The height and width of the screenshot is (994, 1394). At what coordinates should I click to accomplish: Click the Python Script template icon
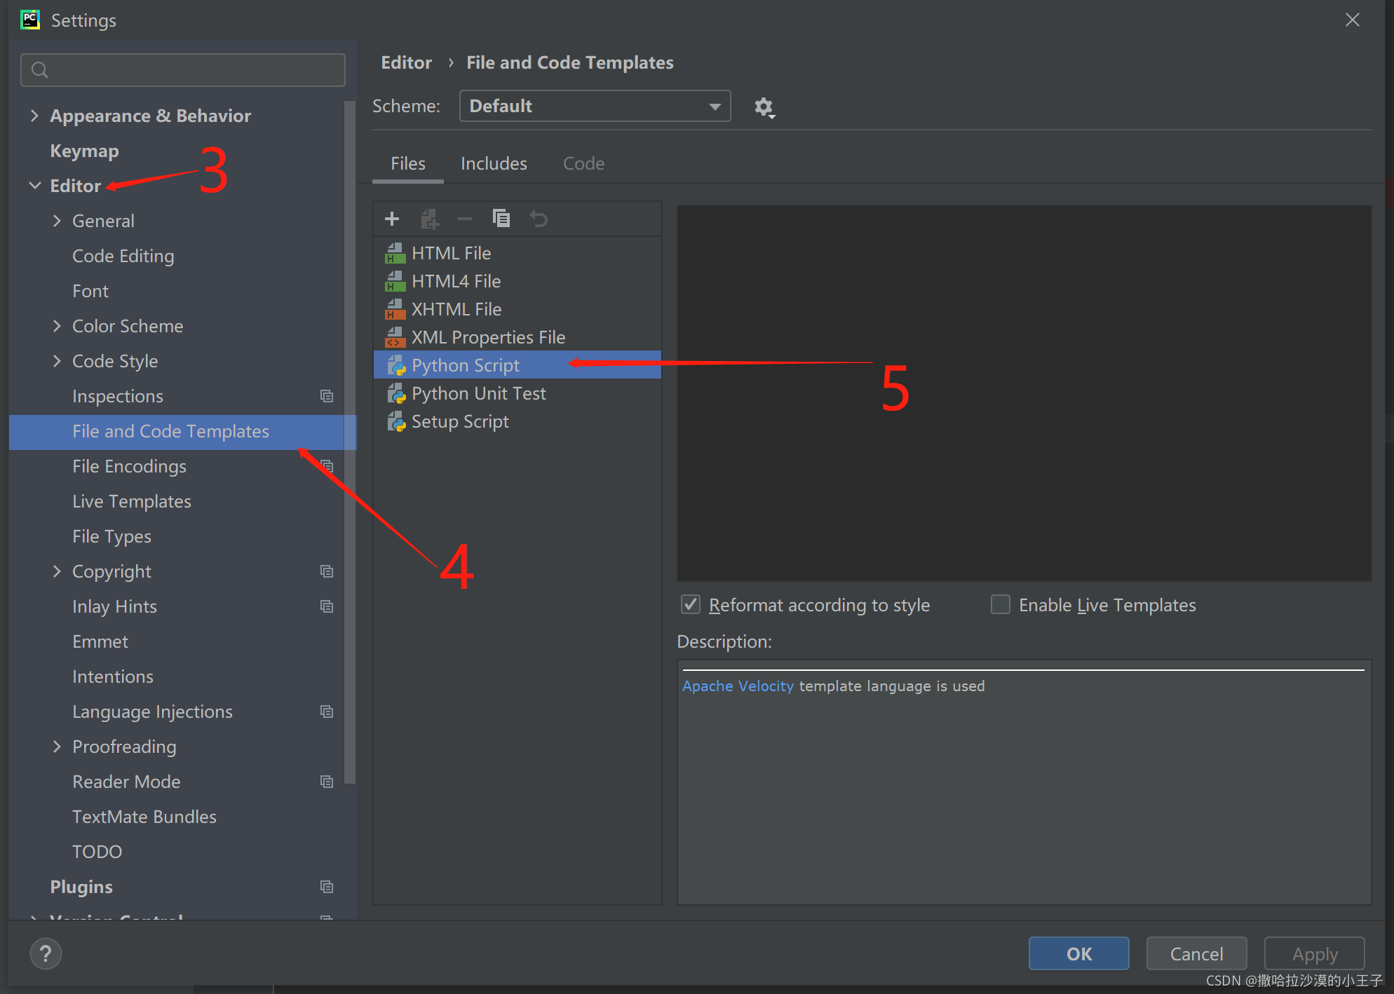395,365
